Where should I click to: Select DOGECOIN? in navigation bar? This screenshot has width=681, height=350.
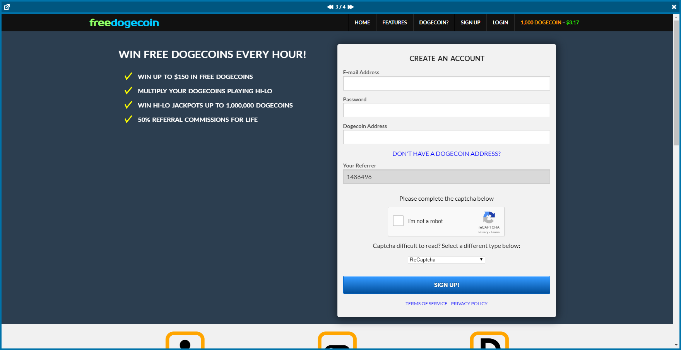[434, 23]
